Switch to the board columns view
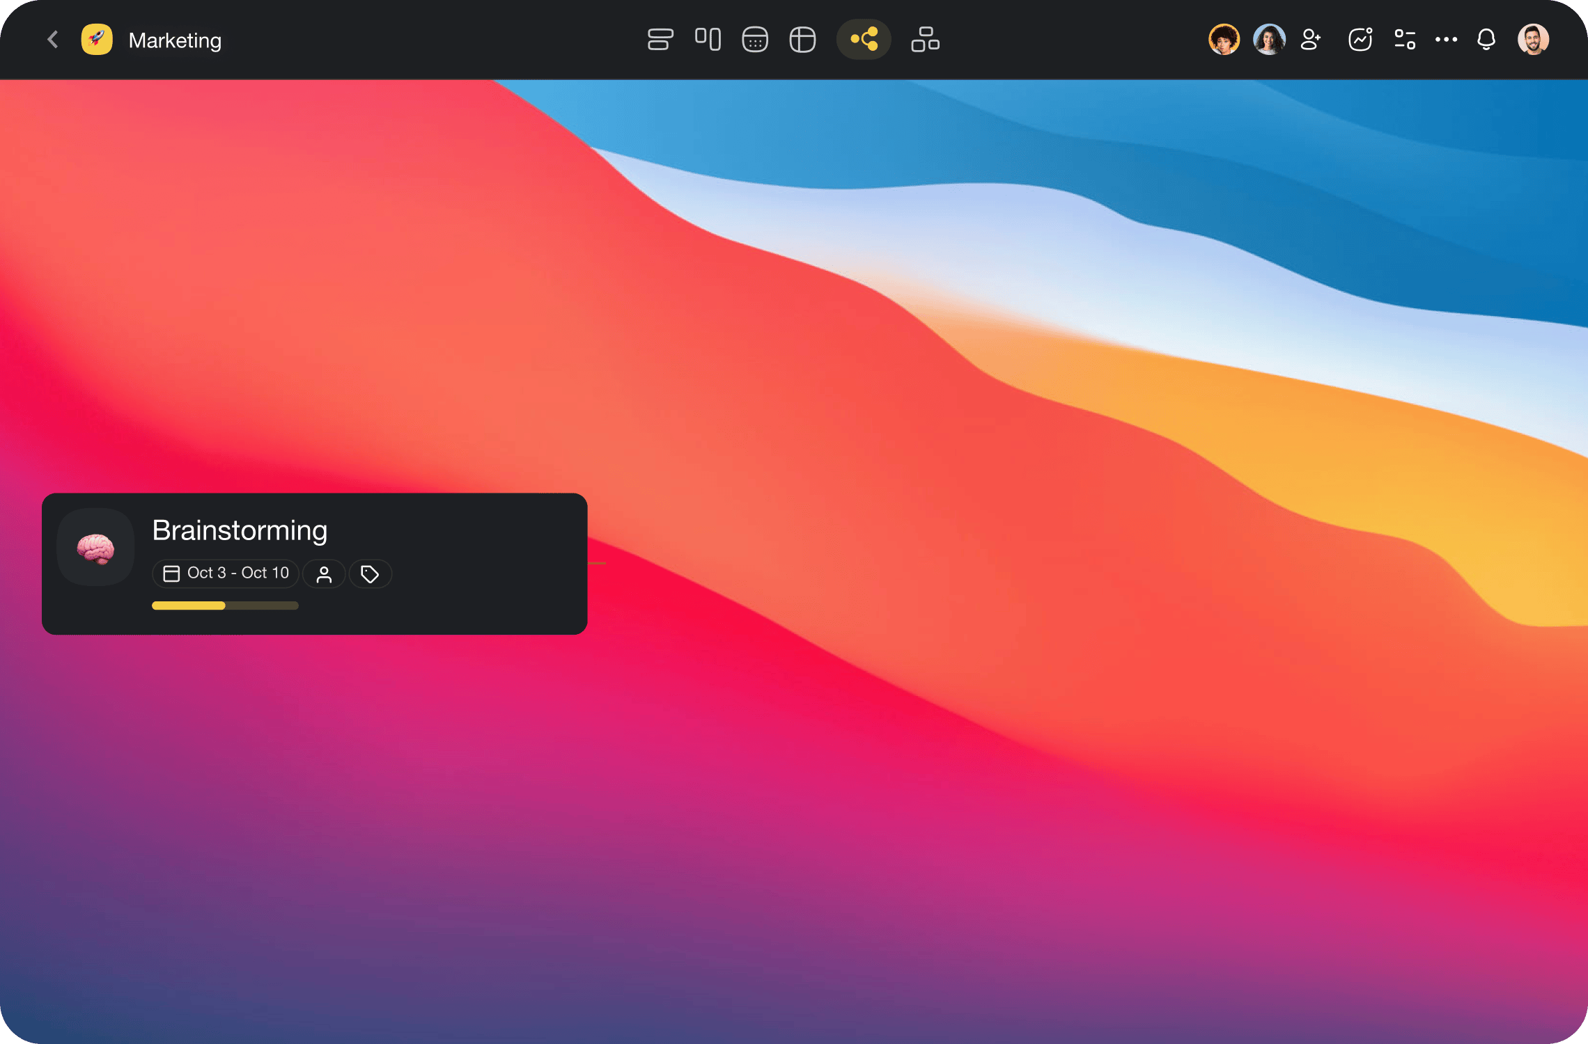 [708, 40]
